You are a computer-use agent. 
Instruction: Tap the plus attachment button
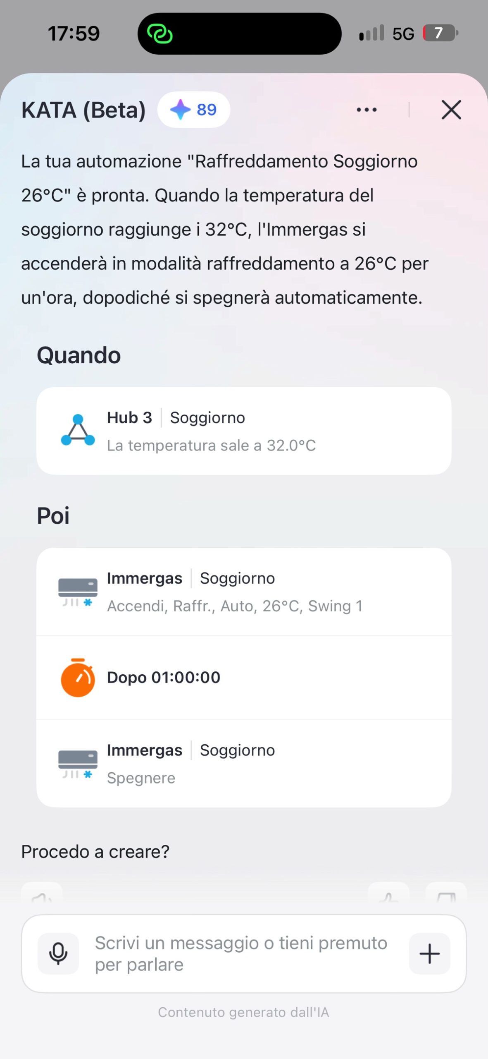tap(429, 953)
